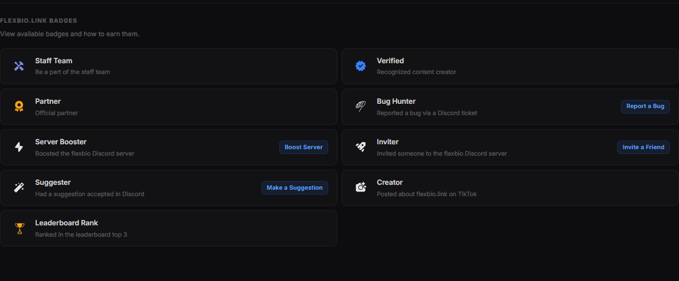This screenshot has width=679, height=281.
Task: Click Make a Suggestion button
Action: point(295,188)
